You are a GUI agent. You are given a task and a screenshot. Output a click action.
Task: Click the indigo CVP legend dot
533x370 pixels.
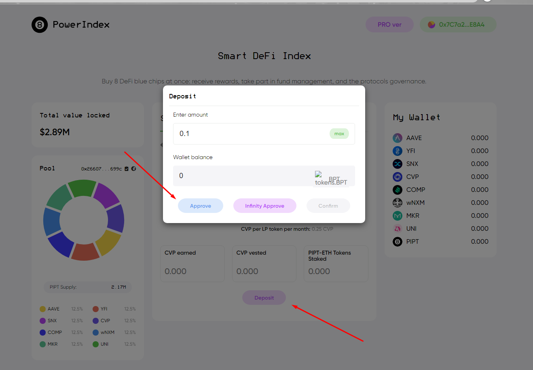pyautogui.click(x=95, y=321)
